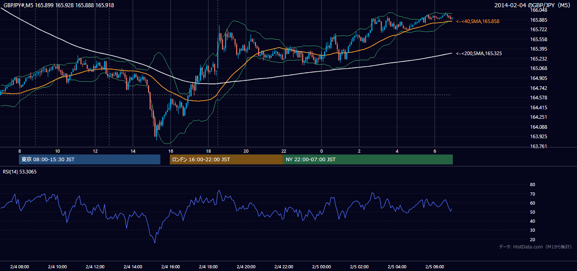Image resolution: width=577 pixels, height=271 pixels.
Task: Click hour label 8 under price chart
Action: [x=19, y=150]
